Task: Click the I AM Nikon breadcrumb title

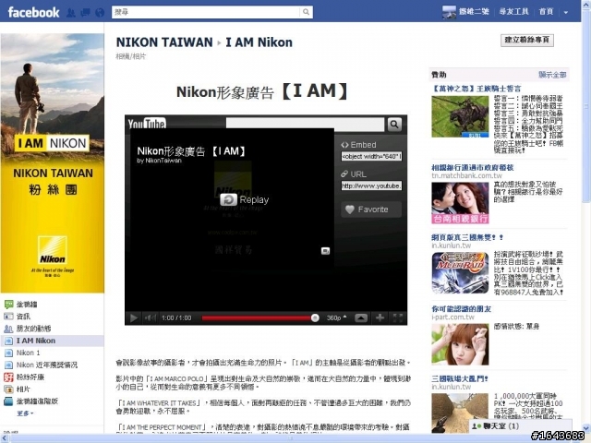Action: tap(259, 42)
